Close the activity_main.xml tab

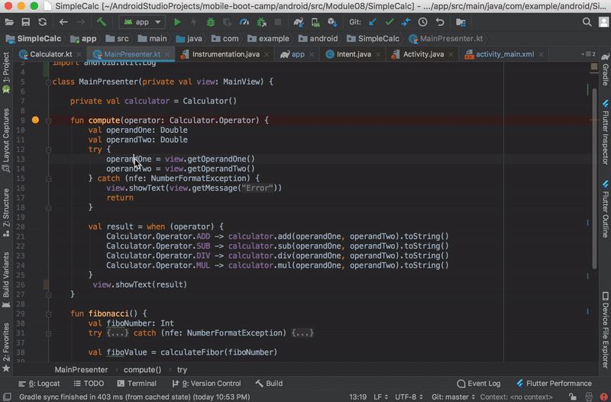(x=541, y=54)
